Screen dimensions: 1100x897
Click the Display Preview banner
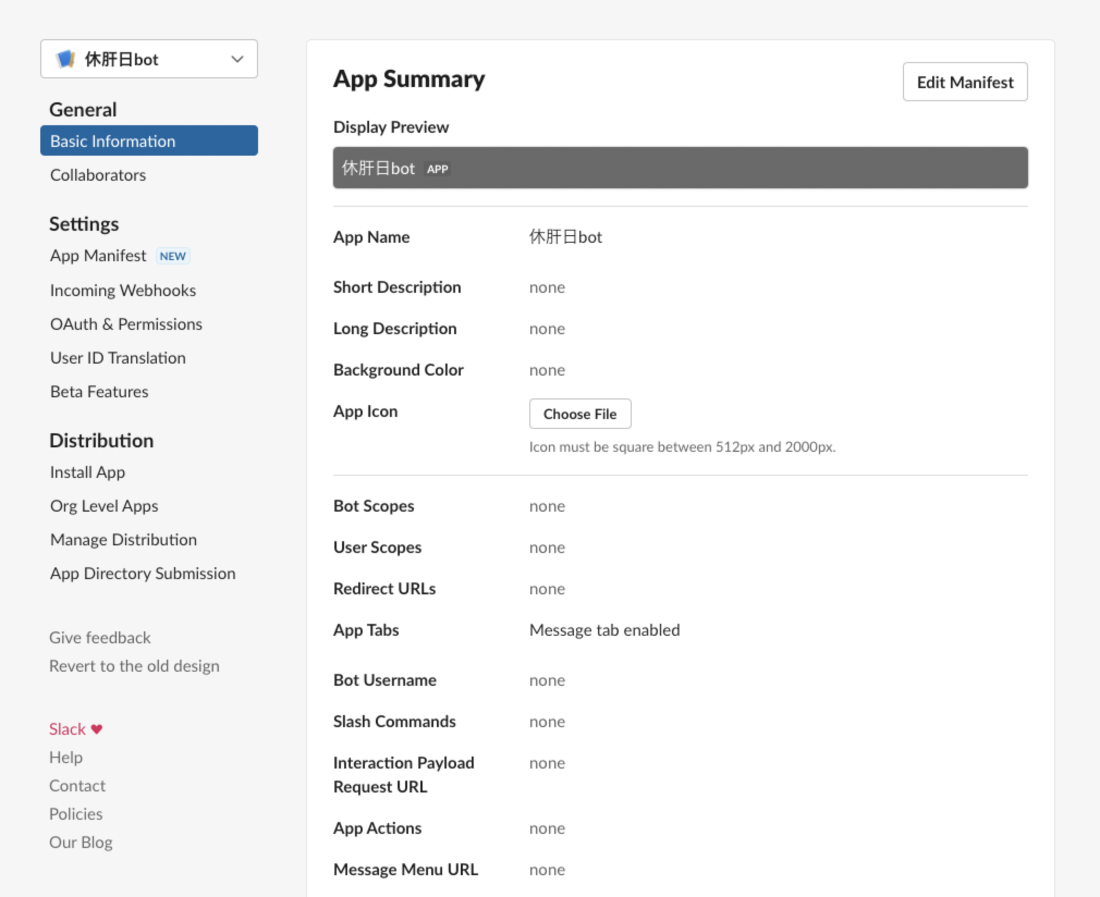[680, 168]
